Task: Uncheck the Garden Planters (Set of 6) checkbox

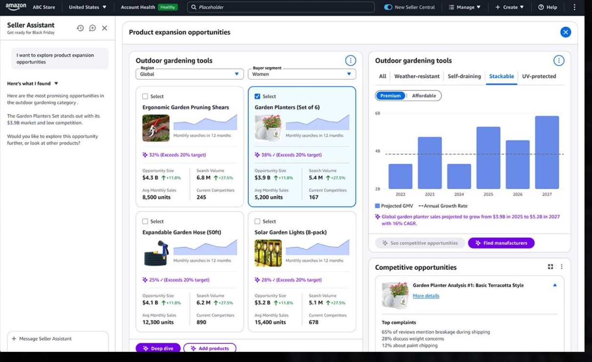Action: pos(257,96)
